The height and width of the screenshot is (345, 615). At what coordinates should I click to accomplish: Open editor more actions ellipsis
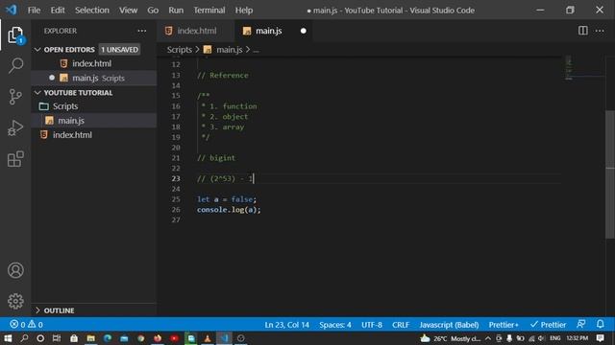[x=600, y=31]
